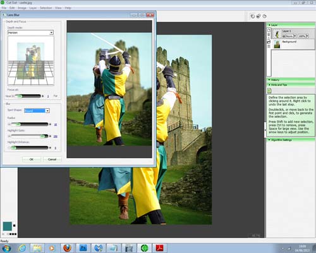
Task: Open Windows Explorer folder in taskbar
Action: (x=37, y=248)
